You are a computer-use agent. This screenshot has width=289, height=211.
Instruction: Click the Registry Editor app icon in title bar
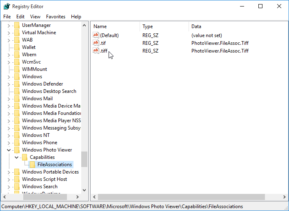(6, 7)
